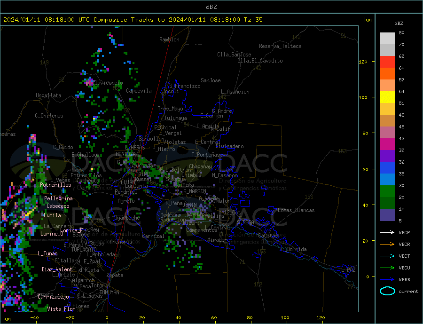Image resolution: width=423 pixels, height=324 pixels.
Task: Pick the light gray 70-80 dBZ swatch
Action: [x=387, y=39]
